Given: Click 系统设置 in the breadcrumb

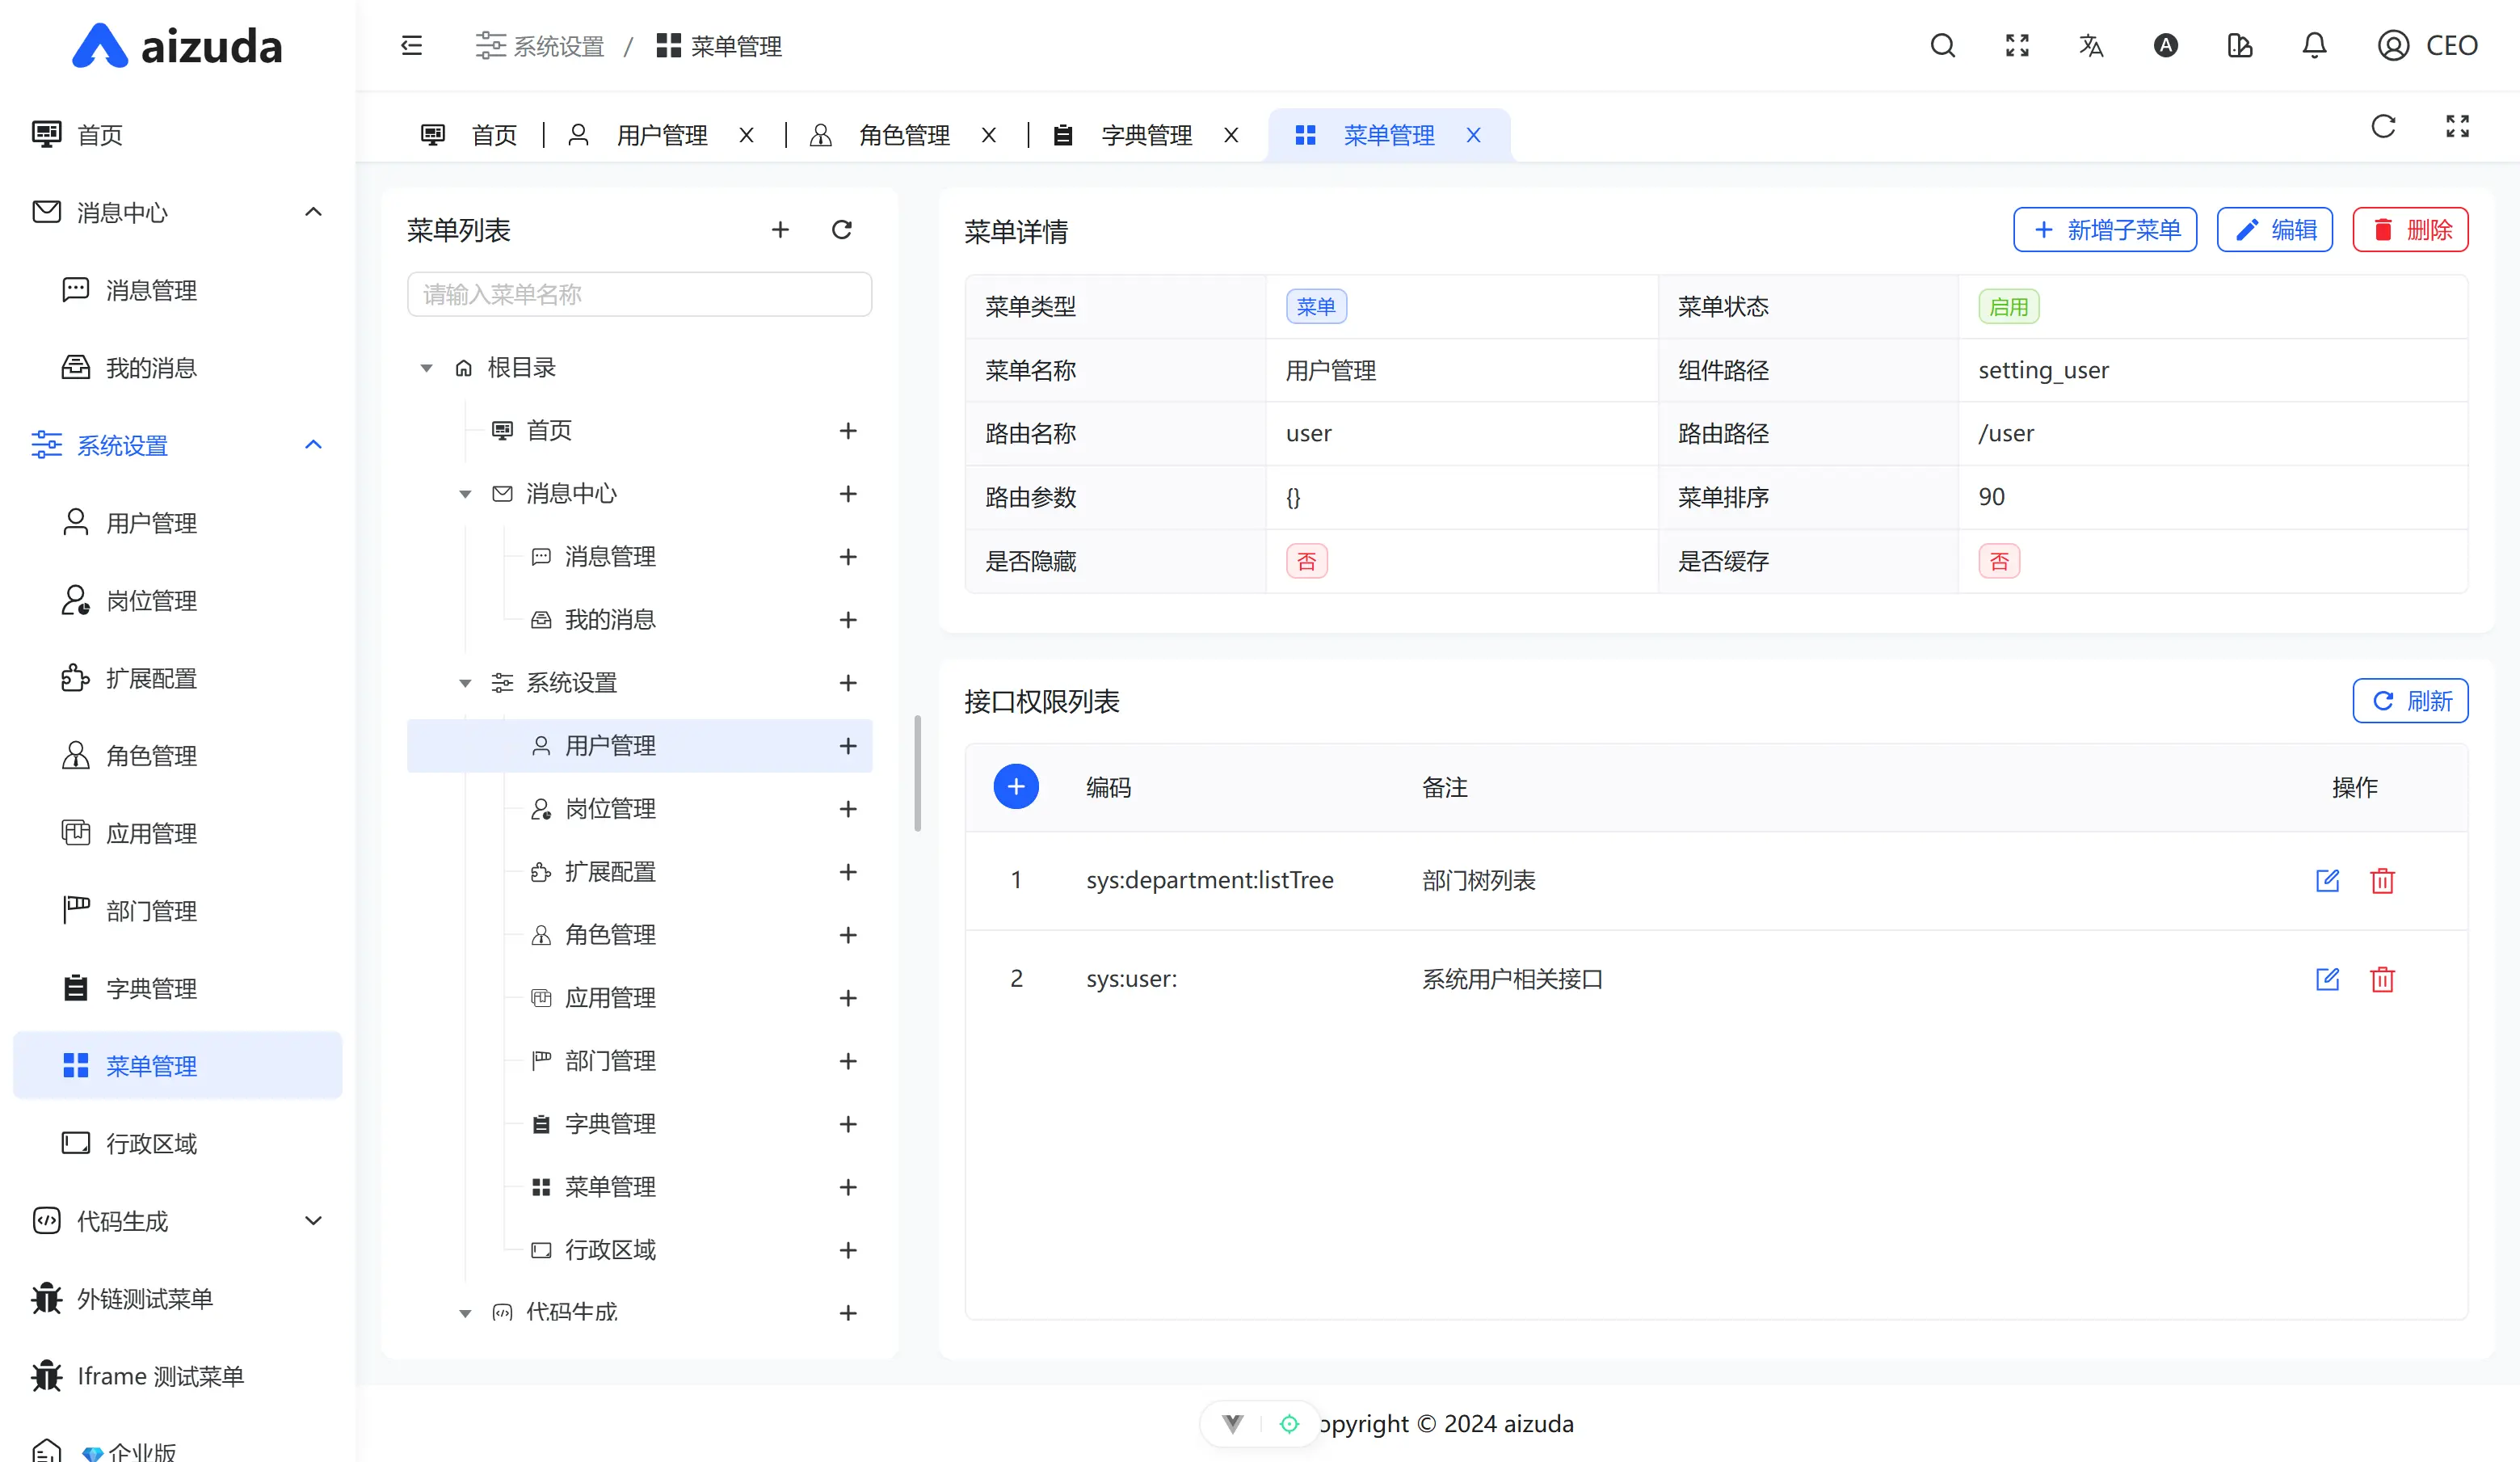Looking at the screenshot, I should (541, 46).
